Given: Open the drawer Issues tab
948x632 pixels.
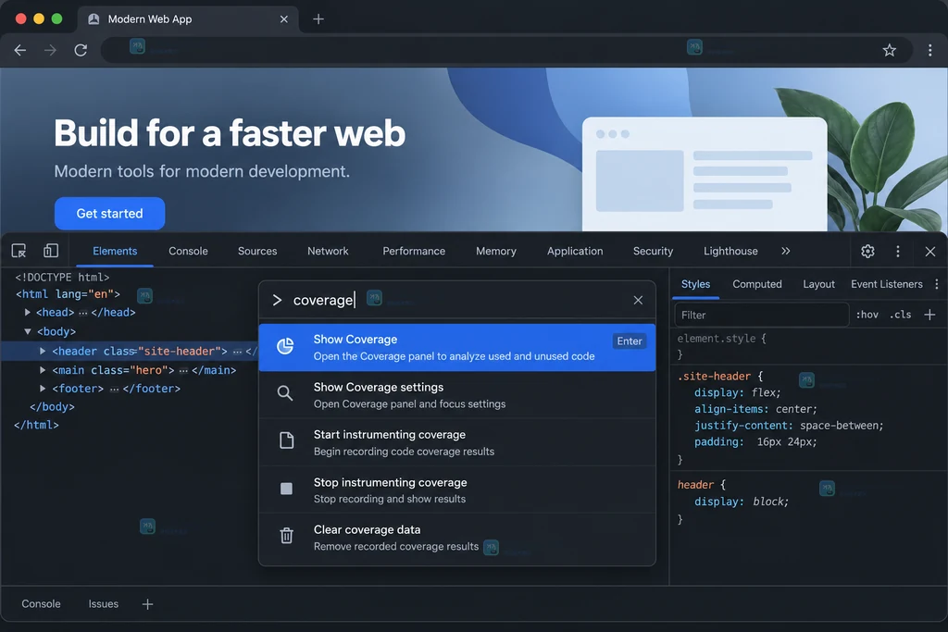Looking at the screenshot, I should click(x=104, y=603).
